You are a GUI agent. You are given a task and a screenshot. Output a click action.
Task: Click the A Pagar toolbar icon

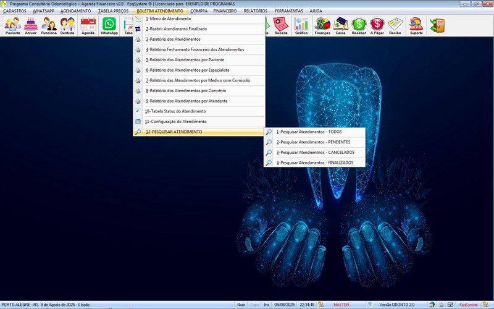(377, 25)
